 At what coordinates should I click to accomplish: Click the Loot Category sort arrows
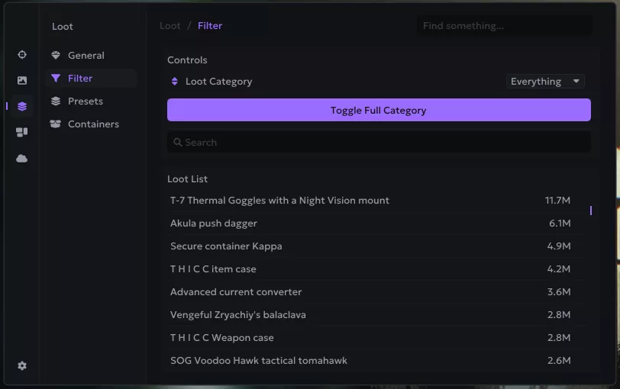pyautogui.click(x=174, y=82)
